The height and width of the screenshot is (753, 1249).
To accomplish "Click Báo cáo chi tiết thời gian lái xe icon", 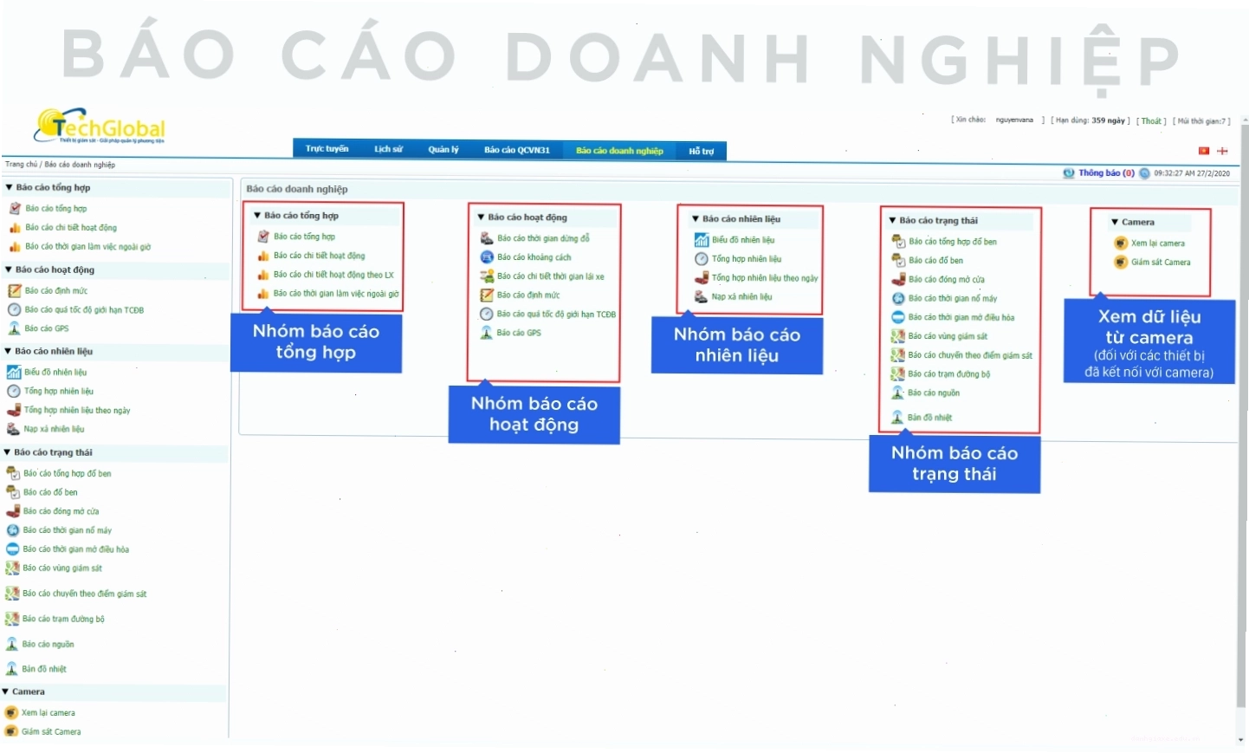I will pyautogui.click(x=487, y=276).
